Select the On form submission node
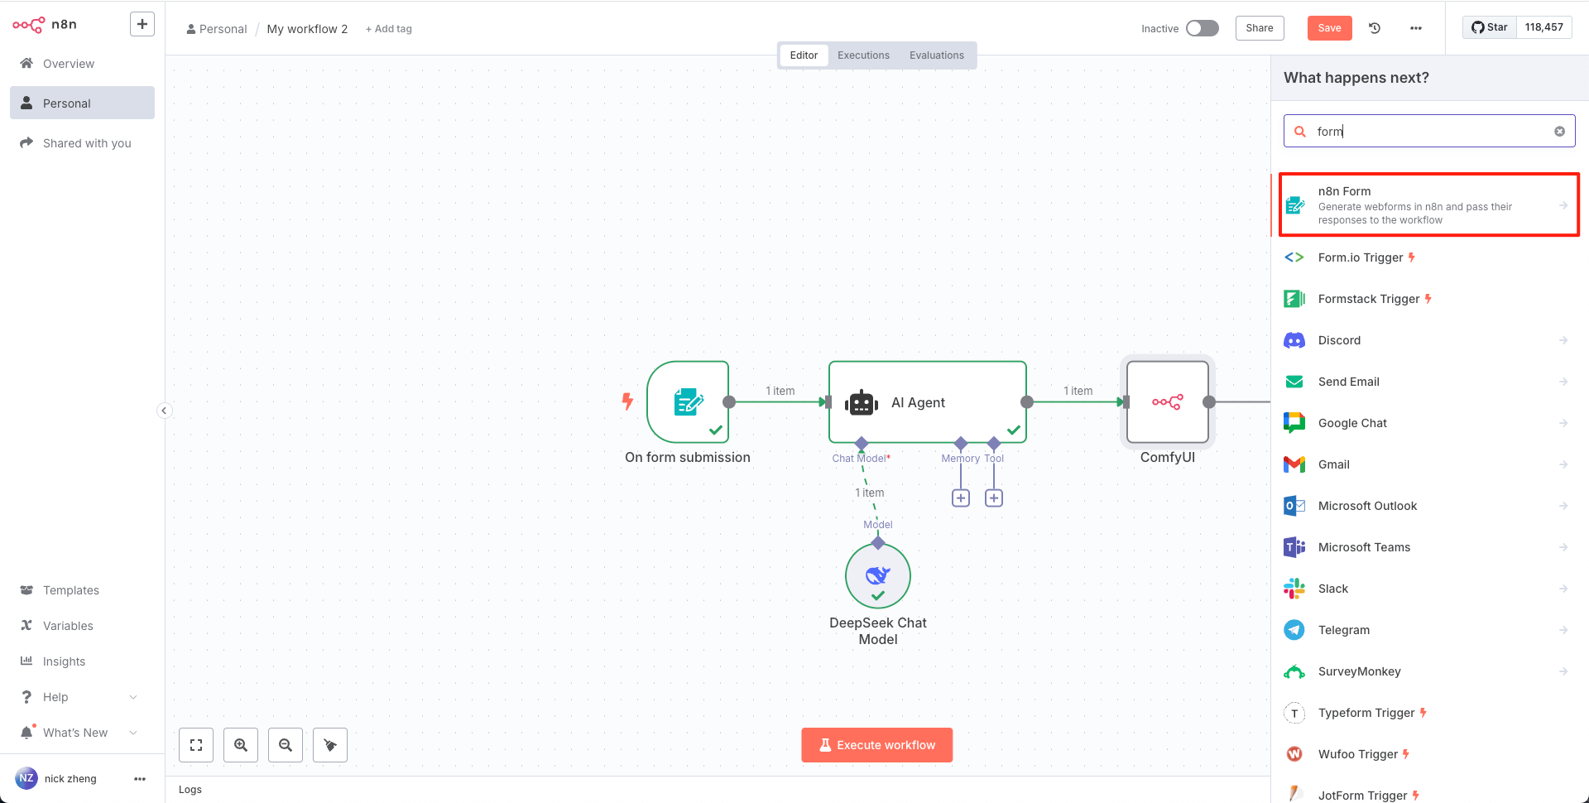 point(688,402)
